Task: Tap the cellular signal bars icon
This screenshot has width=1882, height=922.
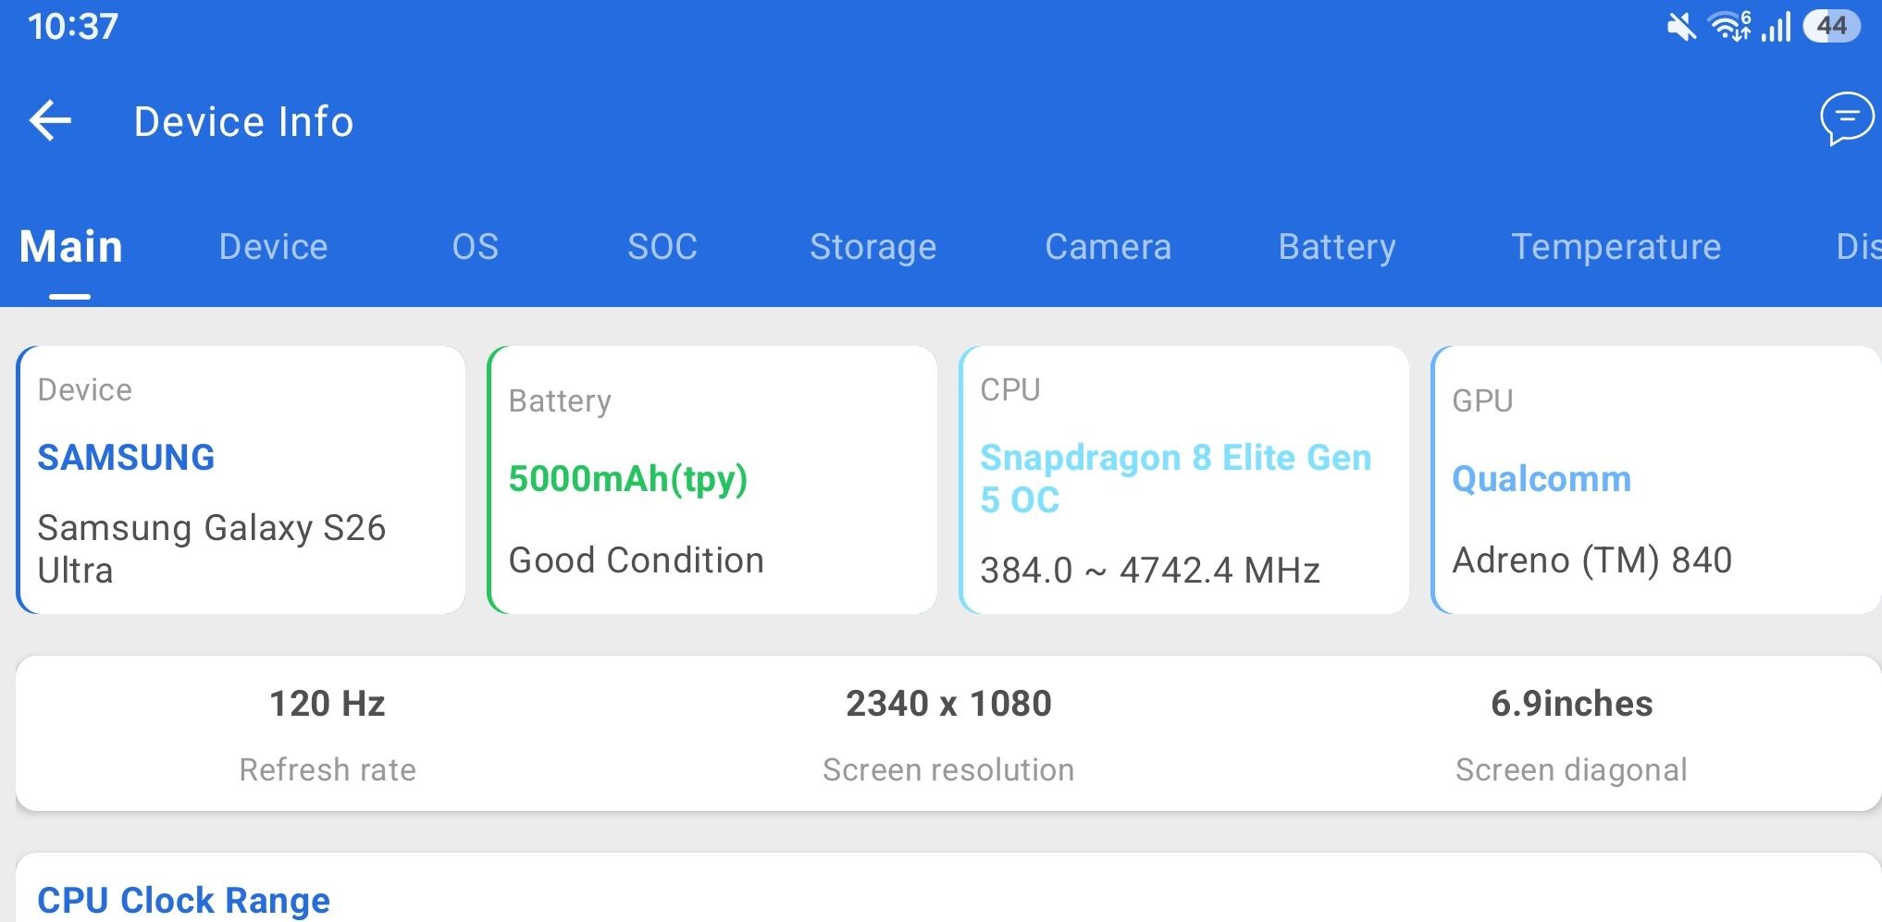Action: [x=1777, y=27]
